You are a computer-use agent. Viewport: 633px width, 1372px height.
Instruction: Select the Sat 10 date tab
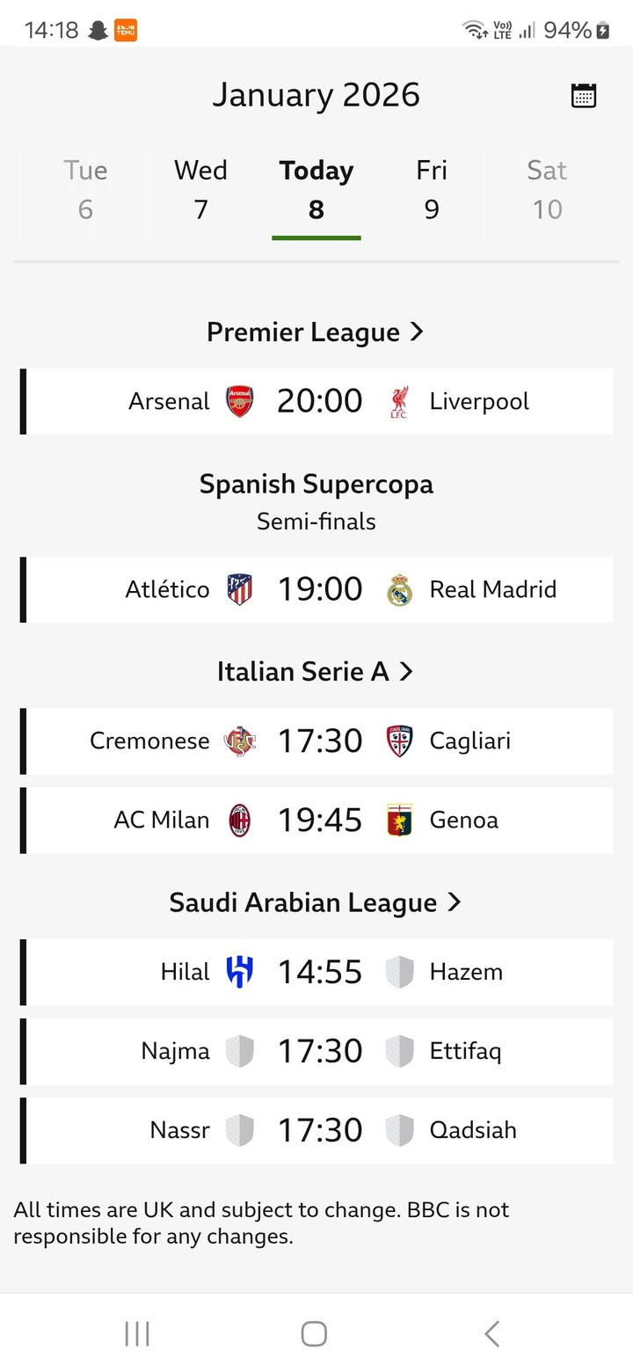click(x=547, y=189)
